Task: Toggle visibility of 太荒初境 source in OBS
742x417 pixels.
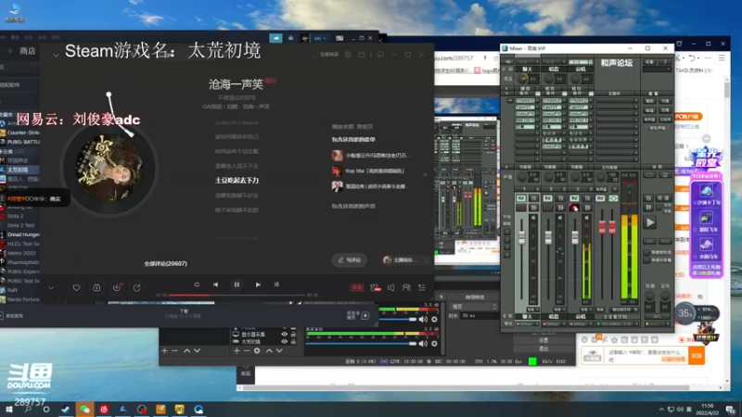Action: click(x=285, y=341)
